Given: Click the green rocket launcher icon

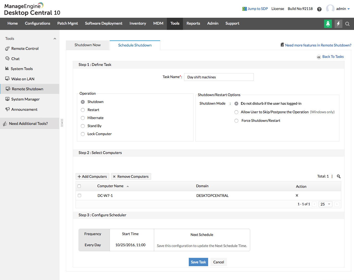Looking at the screenshot, I should coord(328,24).
